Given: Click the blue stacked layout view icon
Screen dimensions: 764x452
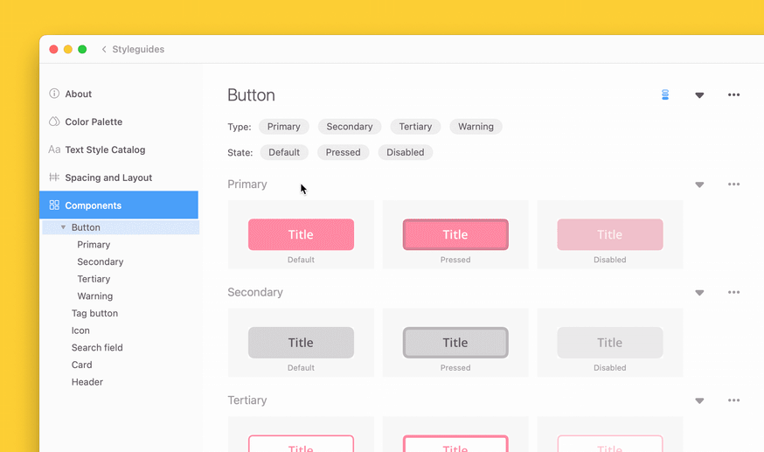Looking at the screenshot, I should pos(665,94).
